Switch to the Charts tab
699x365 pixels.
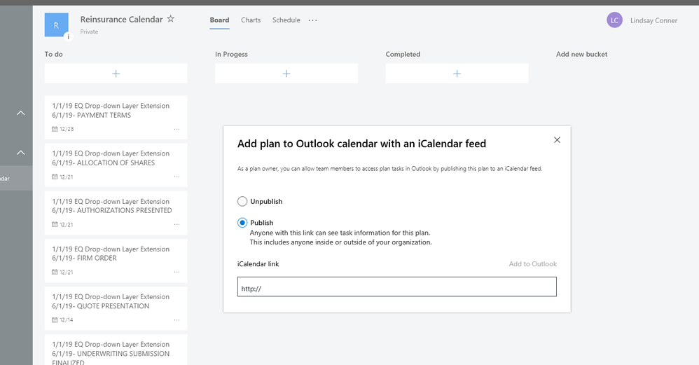[x=251, y=20]
